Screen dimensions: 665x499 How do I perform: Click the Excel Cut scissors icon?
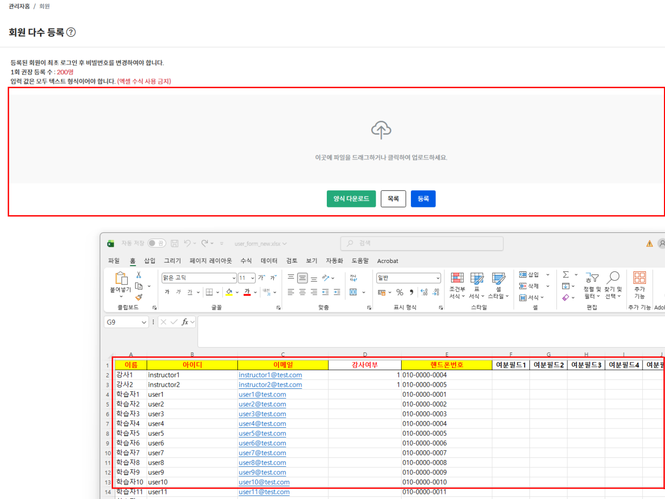coord(139,274)
